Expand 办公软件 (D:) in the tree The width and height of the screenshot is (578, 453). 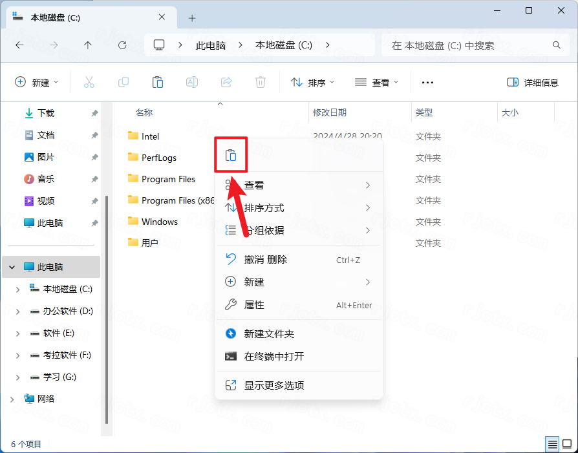click(x=17, y=311)
